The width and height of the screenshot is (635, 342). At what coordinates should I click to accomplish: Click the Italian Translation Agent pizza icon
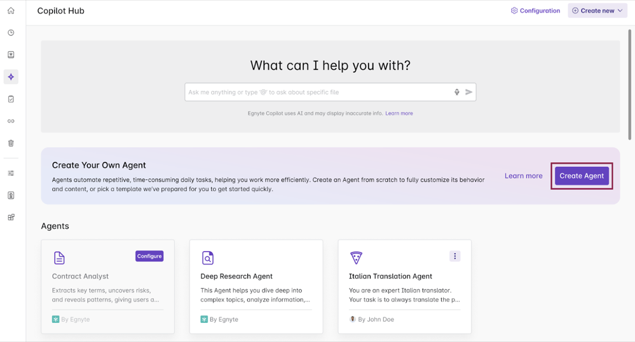coord(356,258)
